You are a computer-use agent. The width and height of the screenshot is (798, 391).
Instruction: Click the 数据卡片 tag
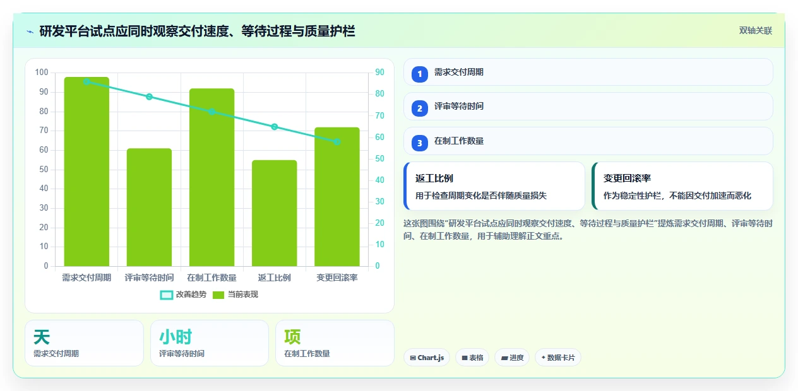(x=557, y=358)
